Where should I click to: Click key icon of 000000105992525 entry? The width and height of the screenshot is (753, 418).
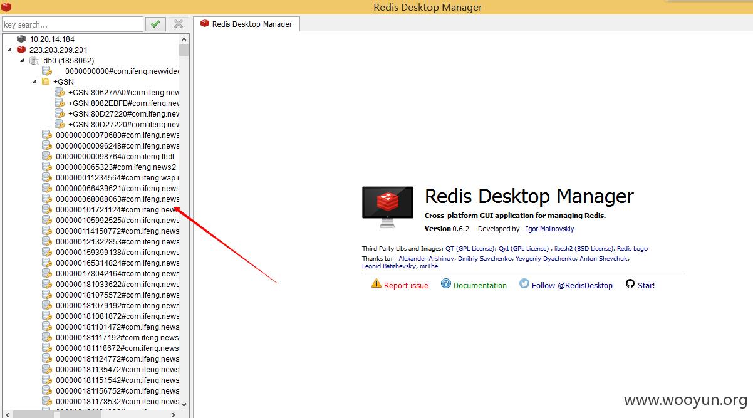tap(47, 220)
